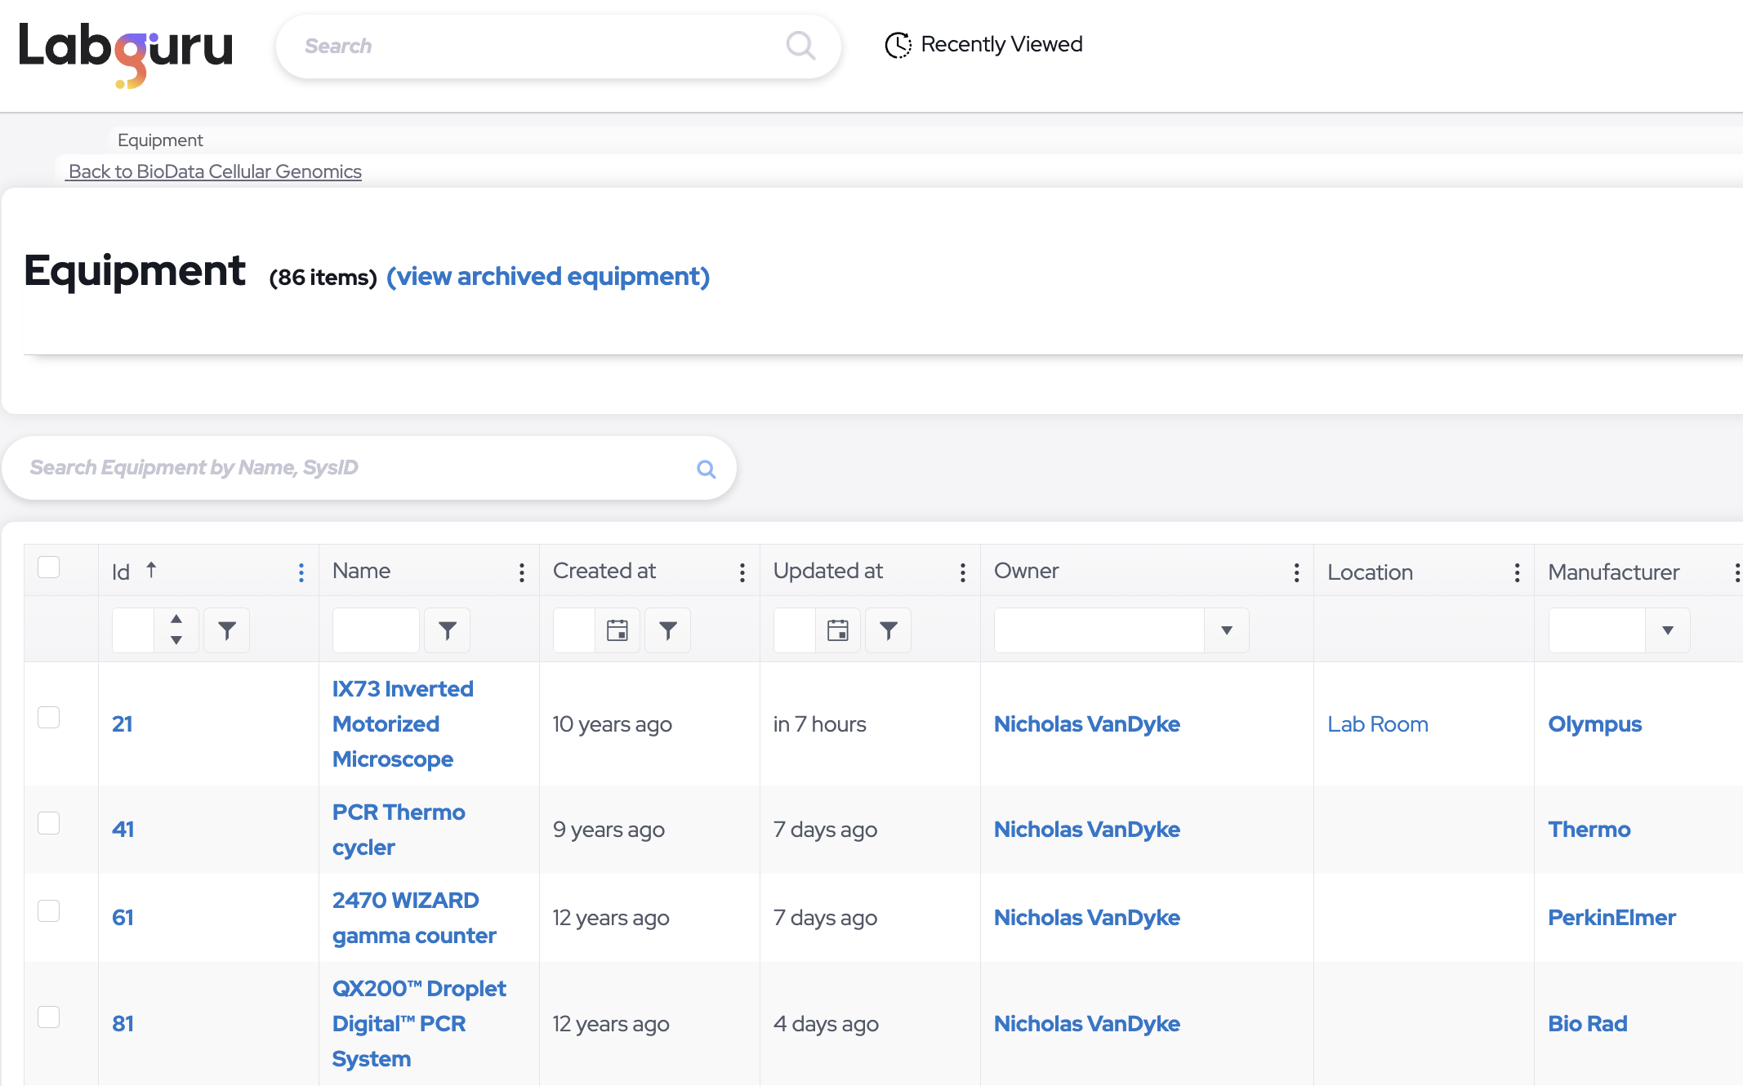
Task: Click the global search magnifier icon
Action: pos(800,46)
